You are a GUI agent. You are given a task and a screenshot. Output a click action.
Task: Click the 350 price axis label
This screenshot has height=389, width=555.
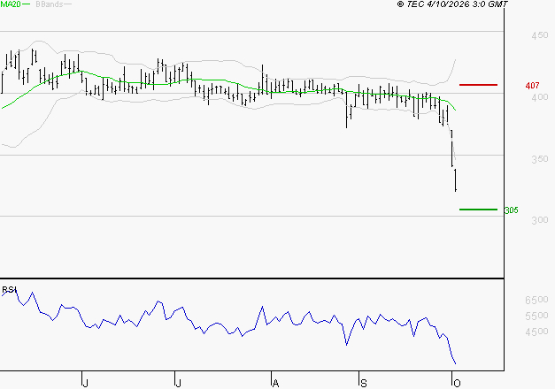540,159
